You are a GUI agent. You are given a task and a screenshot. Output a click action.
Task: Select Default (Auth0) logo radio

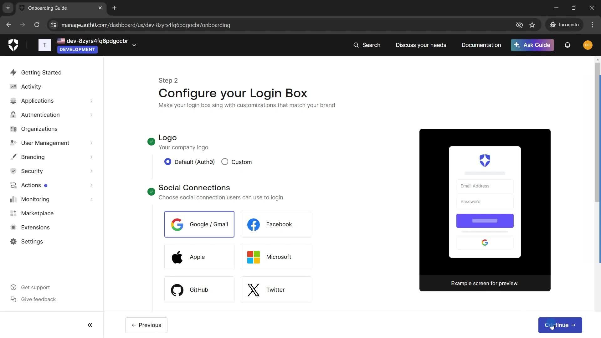tap(168, 162)
